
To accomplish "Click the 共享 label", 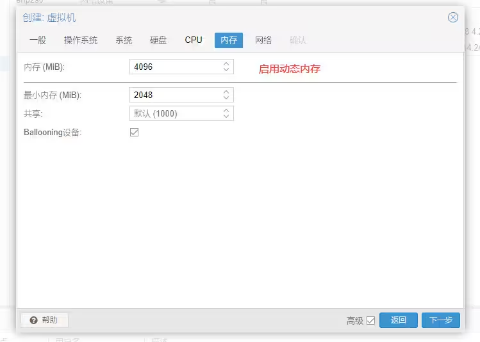I will click(x=33, y=114).
